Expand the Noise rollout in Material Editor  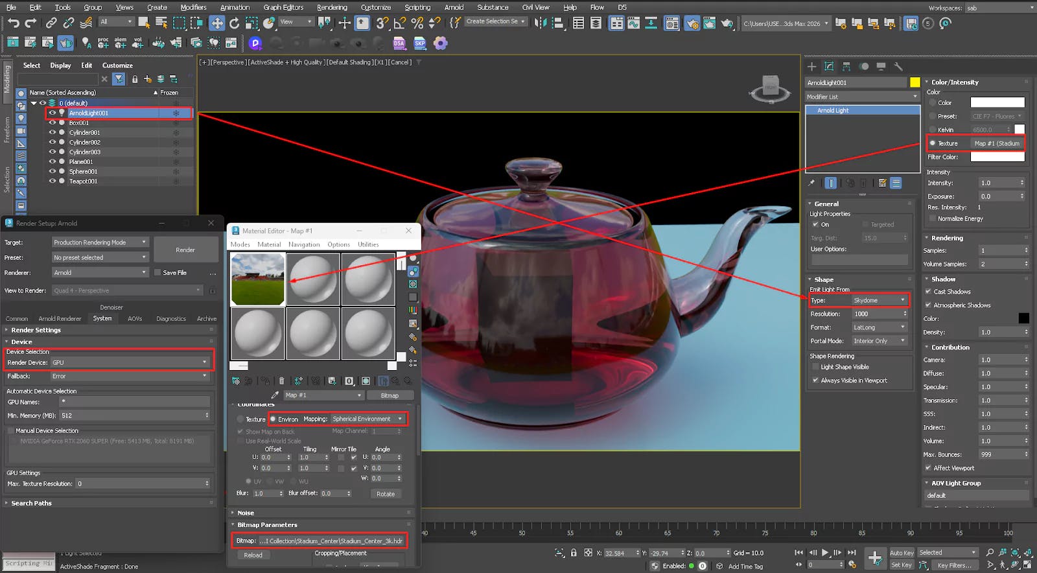245,513
